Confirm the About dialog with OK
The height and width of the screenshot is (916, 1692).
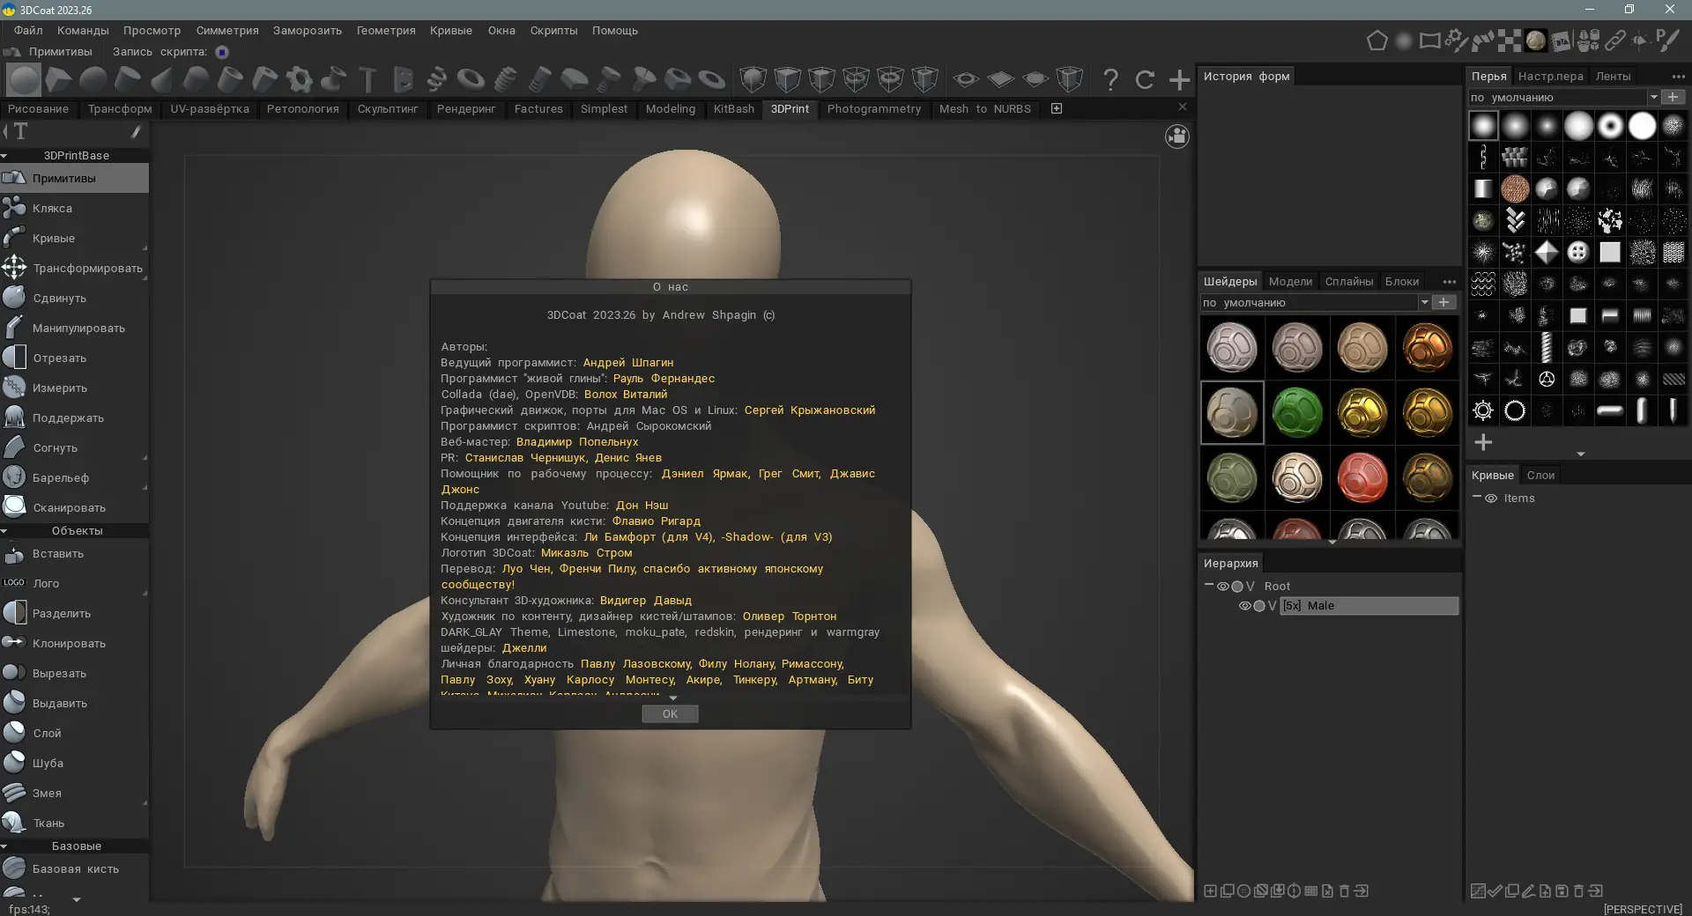pos(670,713)
